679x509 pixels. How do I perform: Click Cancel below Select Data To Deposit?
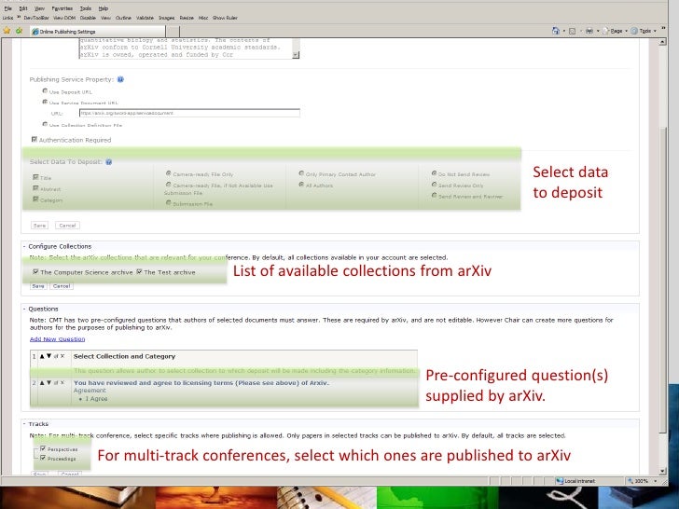[67, 226]
